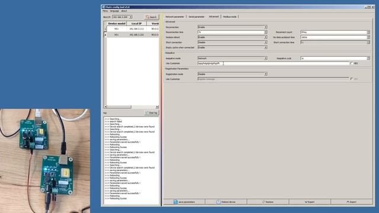Click the Keepalive cycle spinner arrows
The image size is (379, 213).
368,58
